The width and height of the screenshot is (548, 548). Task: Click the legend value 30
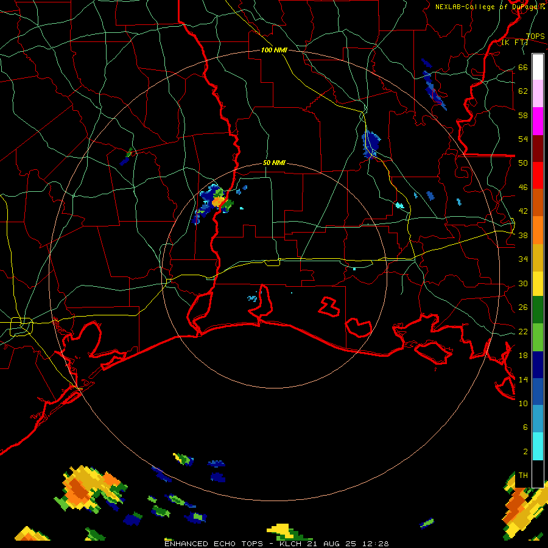tap(523, 283)
